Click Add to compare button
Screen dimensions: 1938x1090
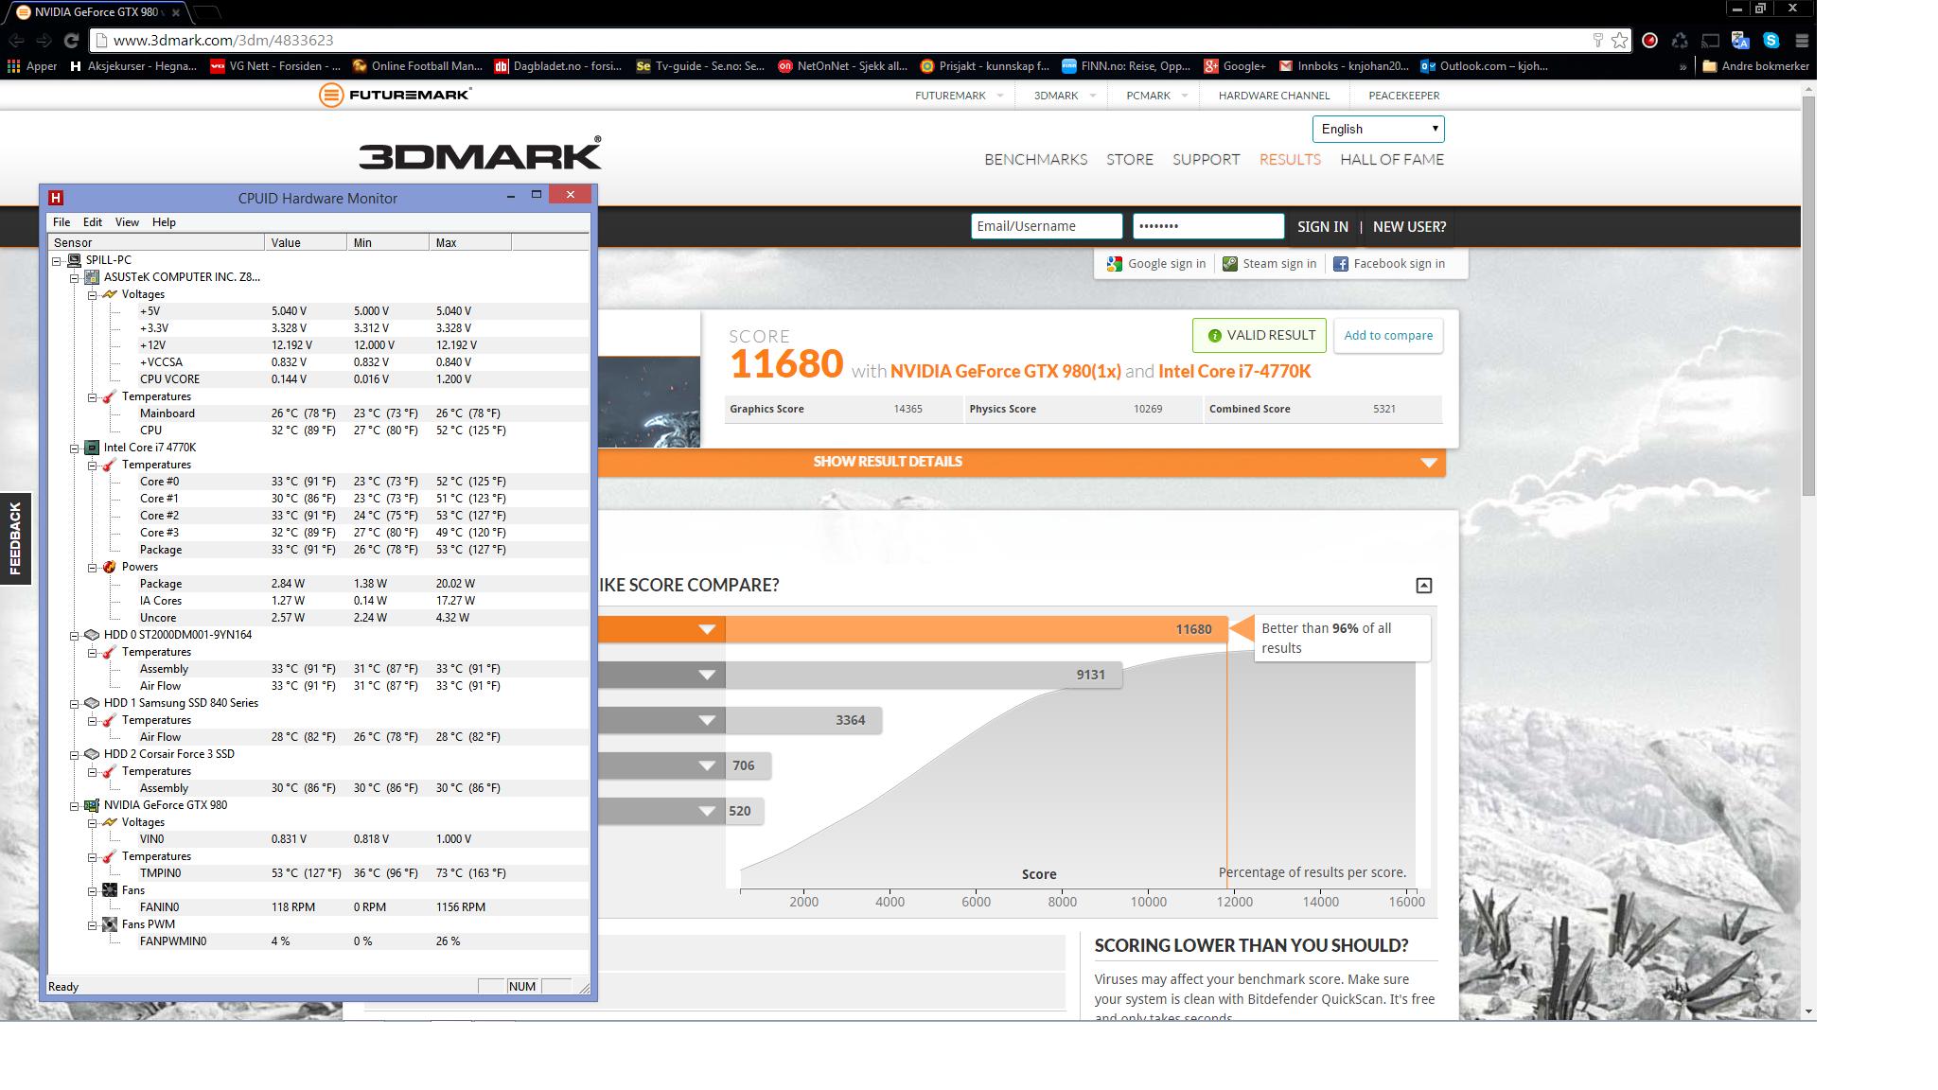coord(1388,336)
